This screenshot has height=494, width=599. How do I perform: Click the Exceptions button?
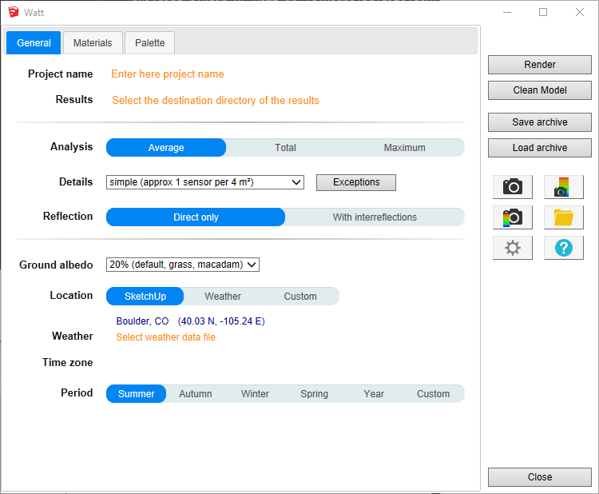[x=356, y=182]
